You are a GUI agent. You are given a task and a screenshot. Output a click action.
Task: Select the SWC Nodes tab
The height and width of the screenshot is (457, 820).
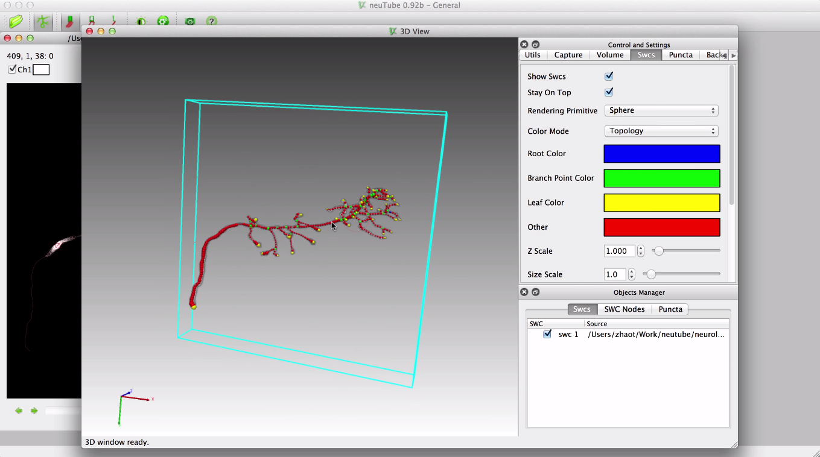[625, 309]
